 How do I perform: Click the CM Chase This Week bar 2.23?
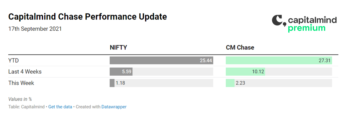click(230, 83)
